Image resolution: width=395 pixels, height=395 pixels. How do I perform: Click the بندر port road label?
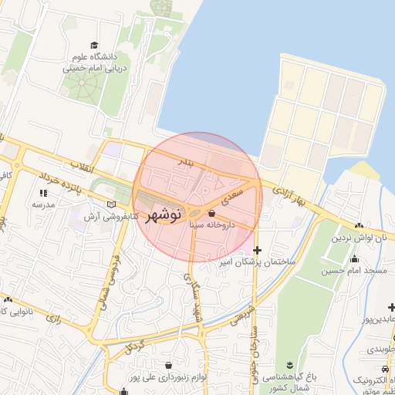click(185, 163)
